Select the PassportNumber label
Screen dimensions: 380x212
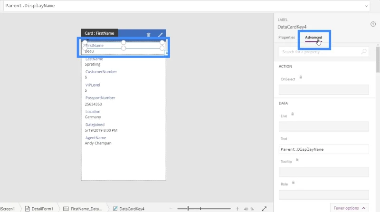pyautogui.click(x=100, y=98)
